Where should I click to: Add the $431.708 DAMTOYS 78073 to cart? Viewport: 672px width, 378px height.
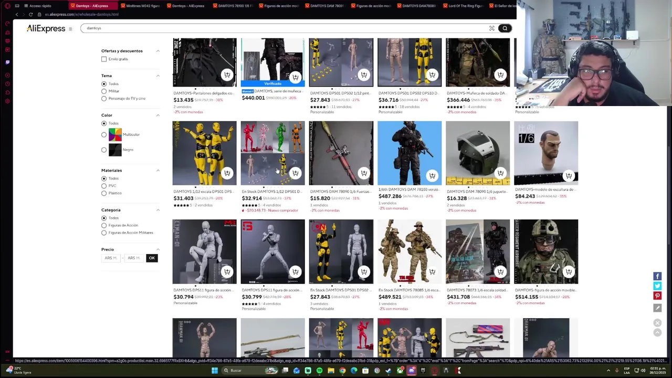coord(500,271)
